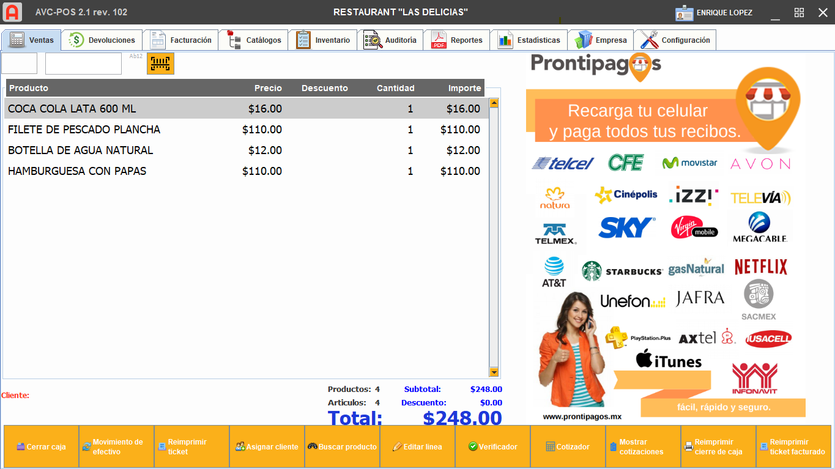Click the binoculars icon on Buscar producto

pyautogui.click(x=312, y=446)
